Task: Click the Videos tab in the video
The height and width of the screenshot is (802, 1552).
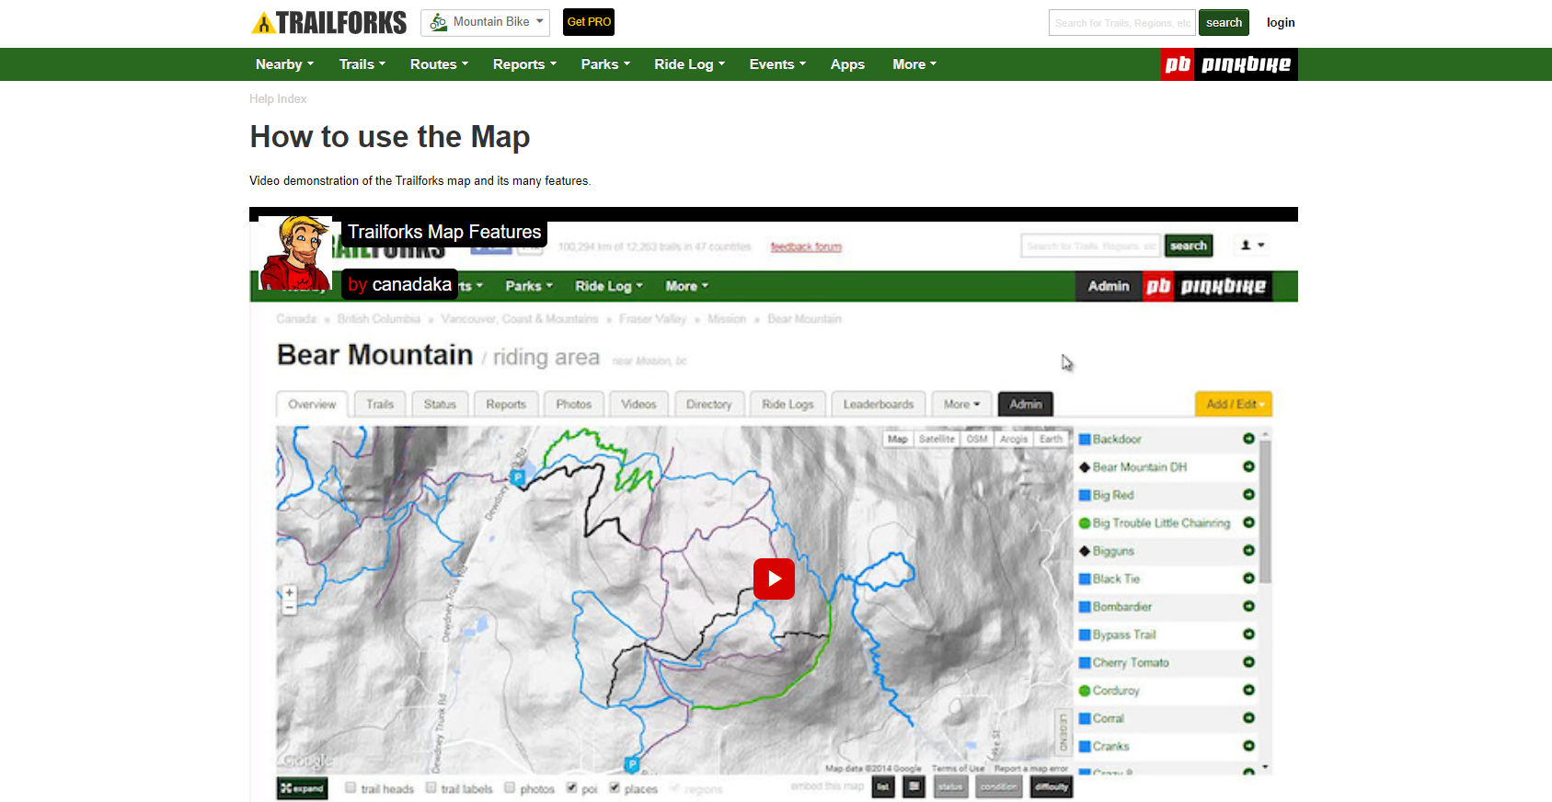Action: 638,405
